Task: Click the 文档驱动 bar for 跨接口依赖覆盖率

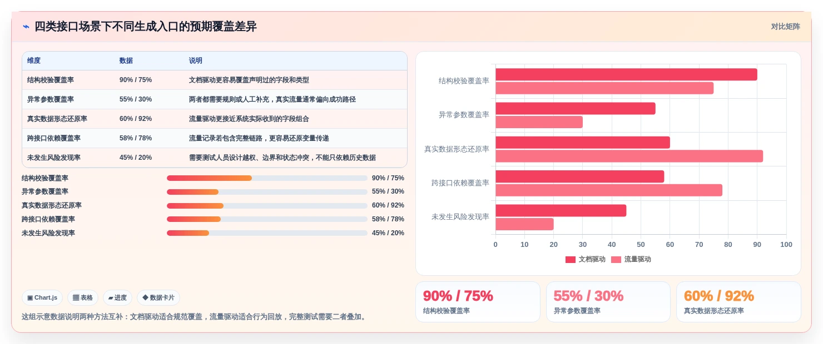Action: tap(580, 176)
